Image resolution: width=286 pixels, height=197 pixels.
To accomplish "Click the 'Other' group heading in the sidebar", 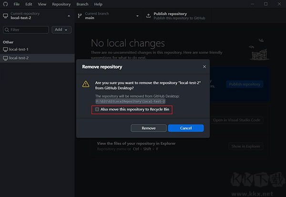I will pos(8,42).
